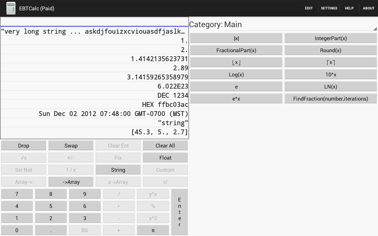Insert π with the pi button
The width and height of the screenshot is (378, 236).
153,230
